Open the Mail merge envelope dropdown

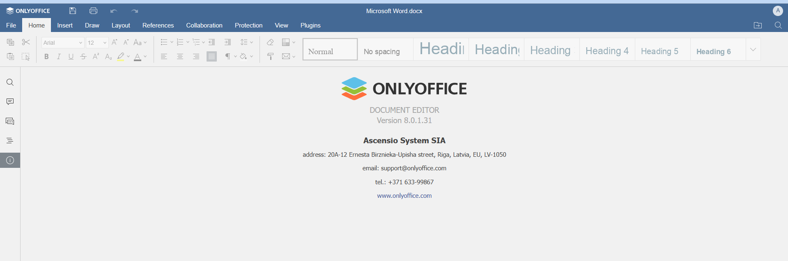click(x=289, y=57)
